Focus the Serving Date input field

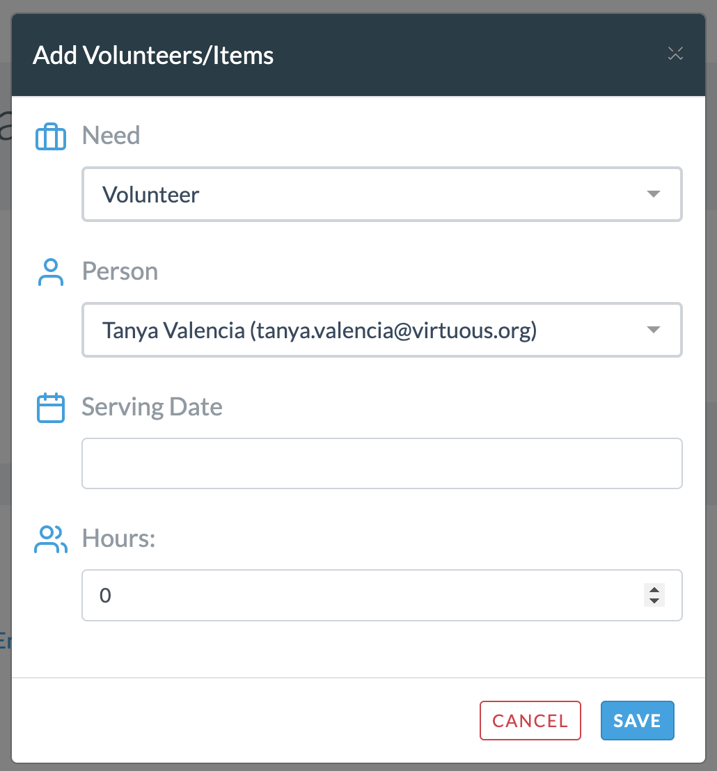[x=381, y=463]
